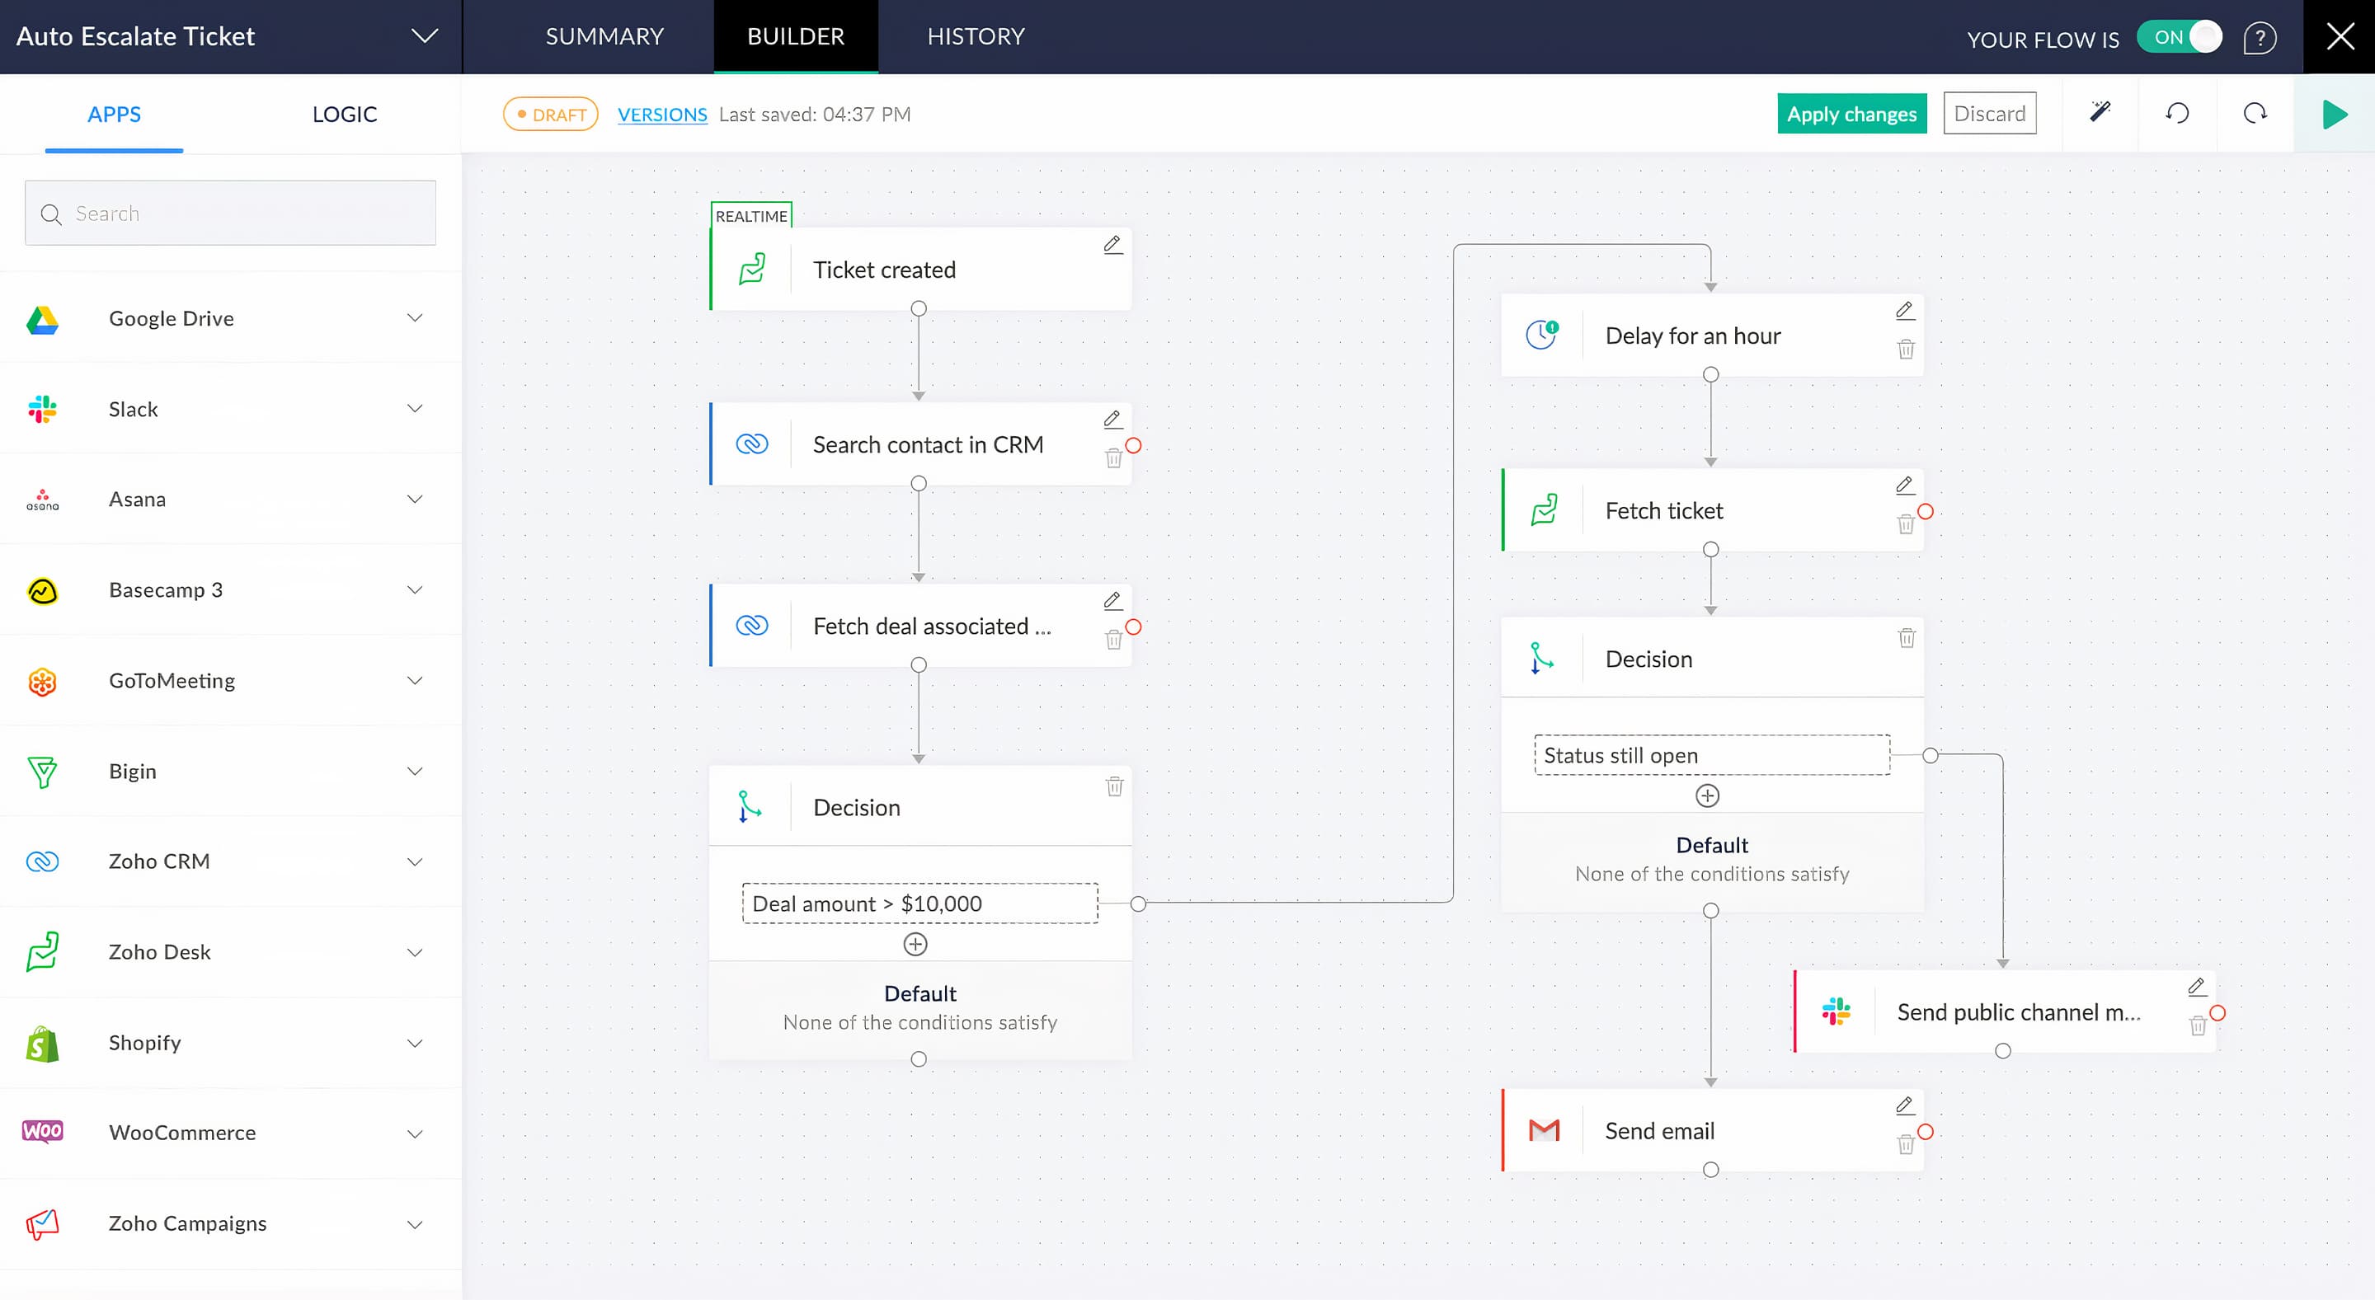Click the Send public channel Slack icon
The image size is (2375, 1300).
1838,1010
